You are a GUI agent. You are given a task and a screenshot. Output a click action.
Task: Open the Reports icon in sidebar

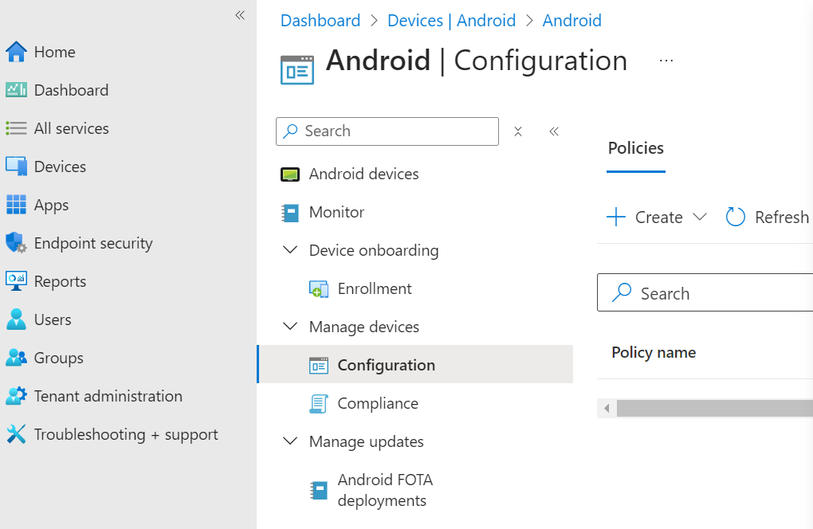pyautogui.click(x=16, y=281)
